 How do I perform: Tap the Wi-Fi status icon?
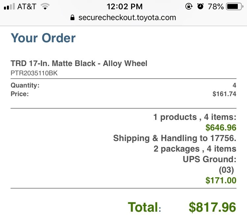45,7
